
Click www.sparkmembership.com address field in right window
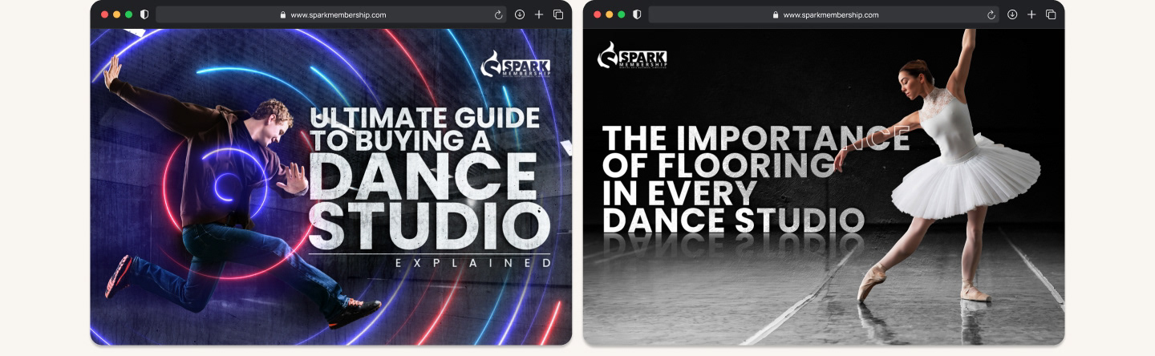tap(824, 14)
